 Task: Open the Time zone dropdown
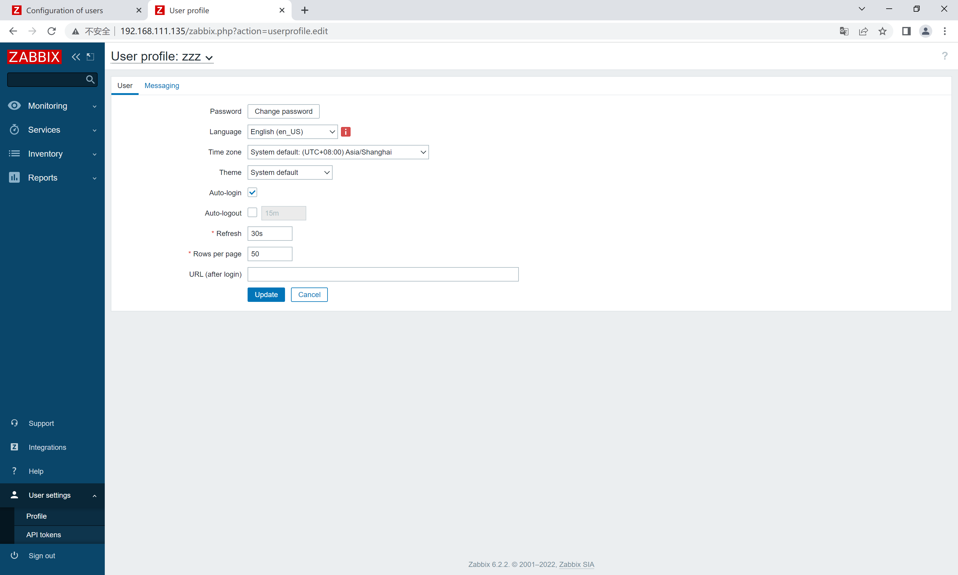[338, 152]
